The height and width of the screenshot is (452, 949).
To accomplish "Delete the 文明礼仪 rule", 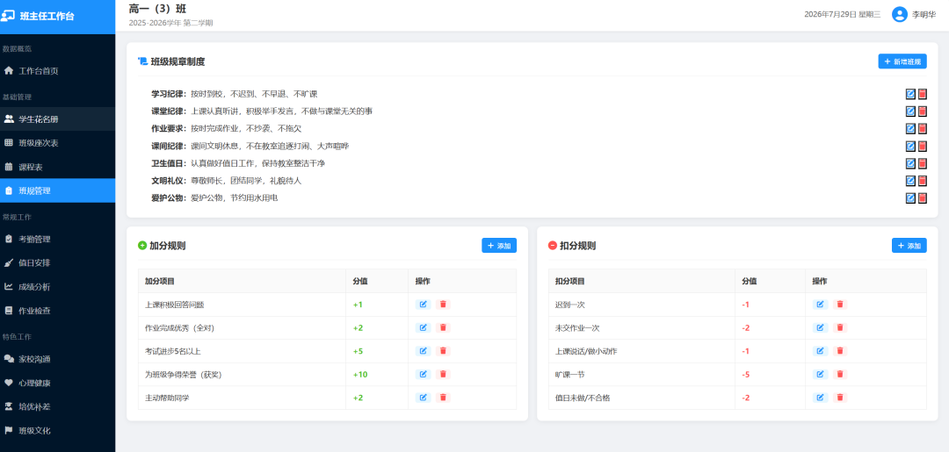I will 923,181.
